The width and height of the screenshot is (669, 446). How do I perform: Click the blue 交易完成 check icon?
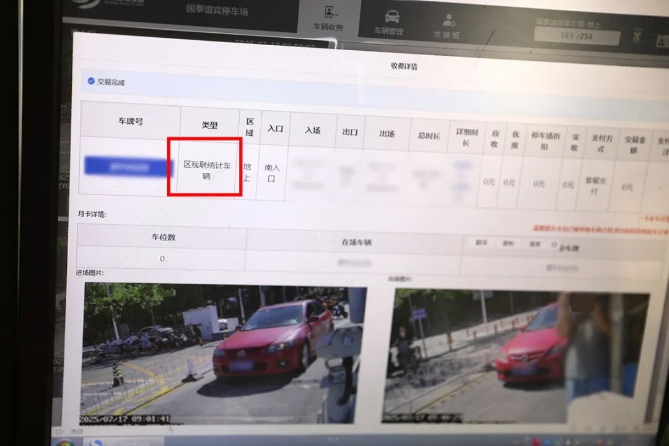coord(91,81)
